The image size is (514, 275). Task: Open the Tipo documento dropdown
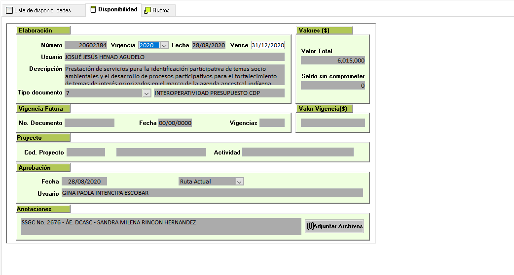tap(147, 93)
